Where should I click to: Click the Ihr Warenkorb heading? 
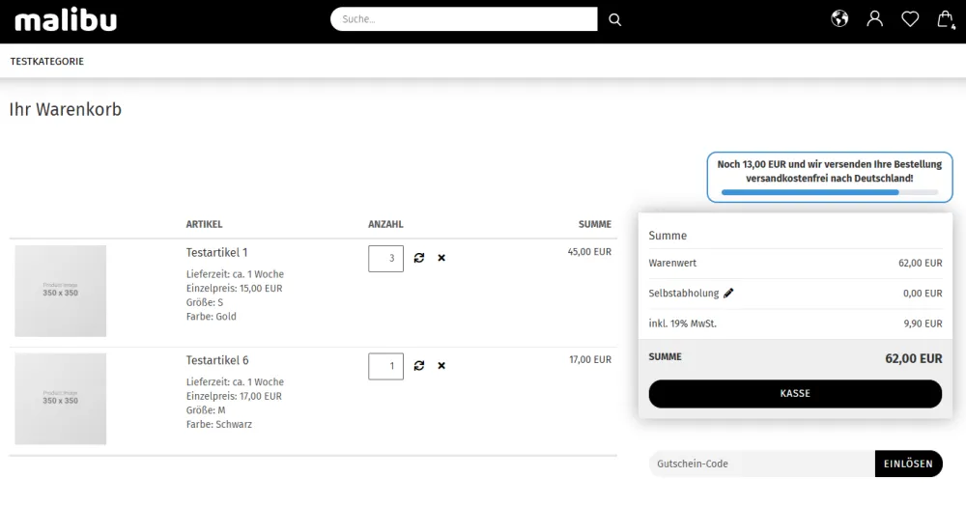[x=66, y=109]
